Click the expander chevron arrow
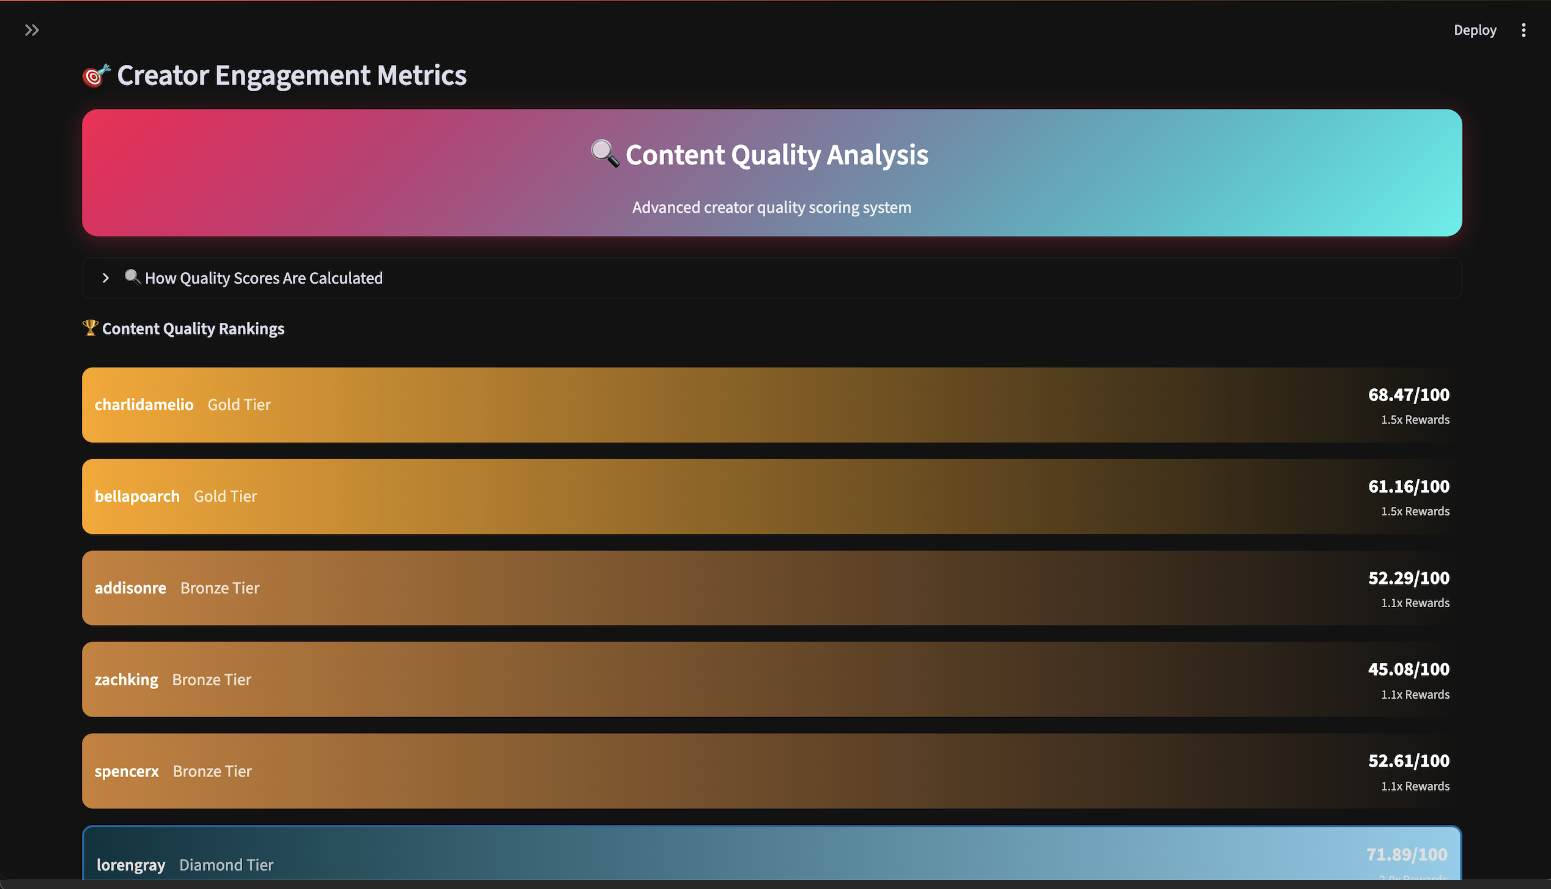 (x=106, y=278)
